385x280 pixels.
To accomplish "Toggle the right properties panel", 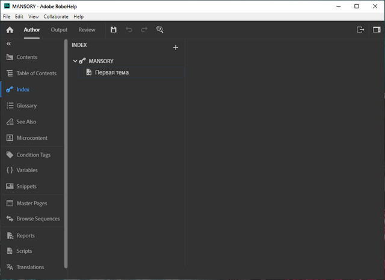I will click(377, 30).
